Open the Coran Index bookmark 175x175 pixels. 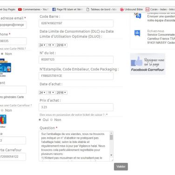point(160,9)
